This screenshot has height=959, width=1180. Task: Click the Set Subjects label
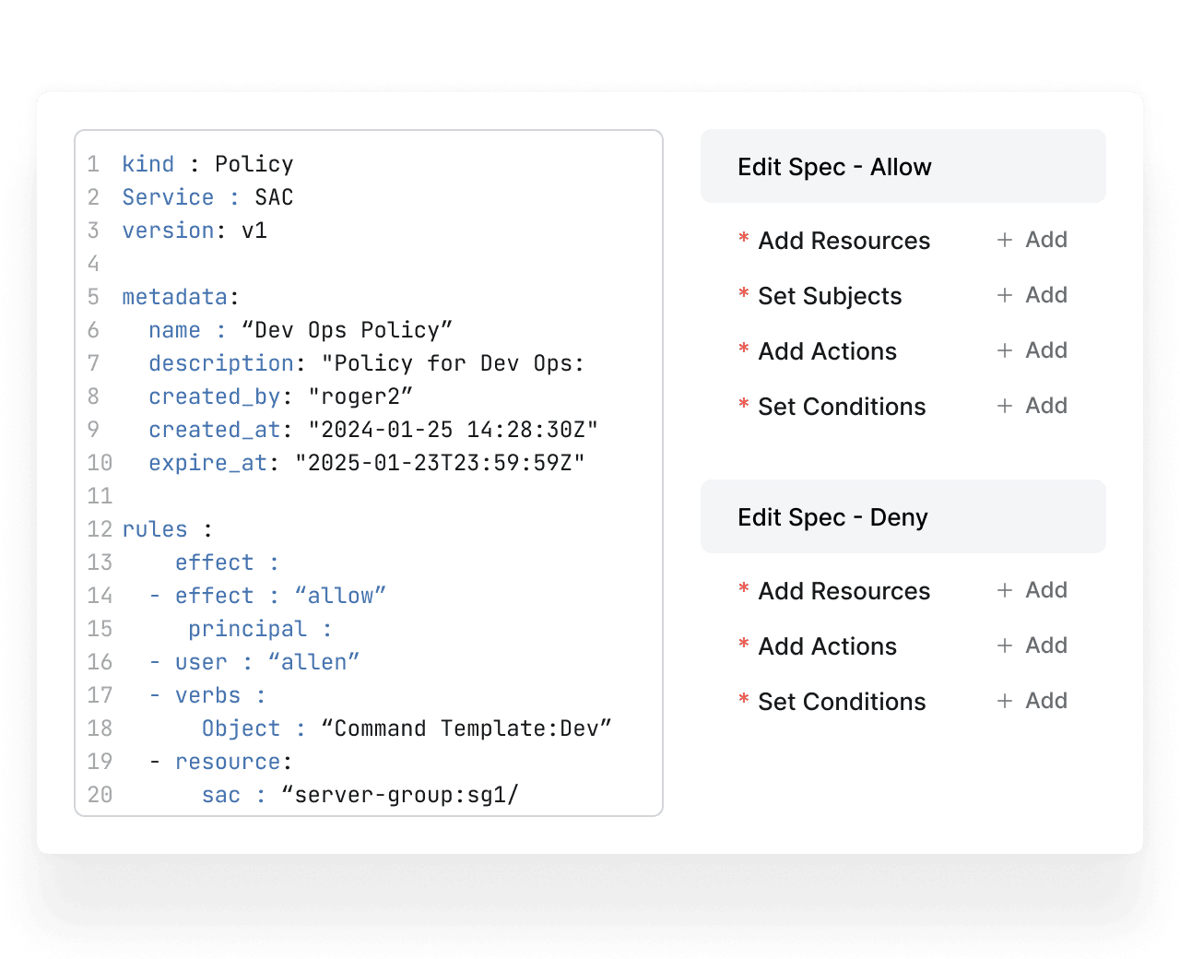point(830,296)
